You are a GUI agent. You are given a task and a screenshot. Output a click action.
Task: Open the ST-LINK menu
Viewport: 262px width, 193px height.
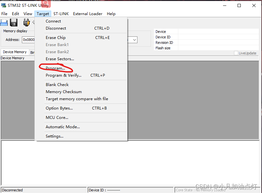click(x=61, y=14)
